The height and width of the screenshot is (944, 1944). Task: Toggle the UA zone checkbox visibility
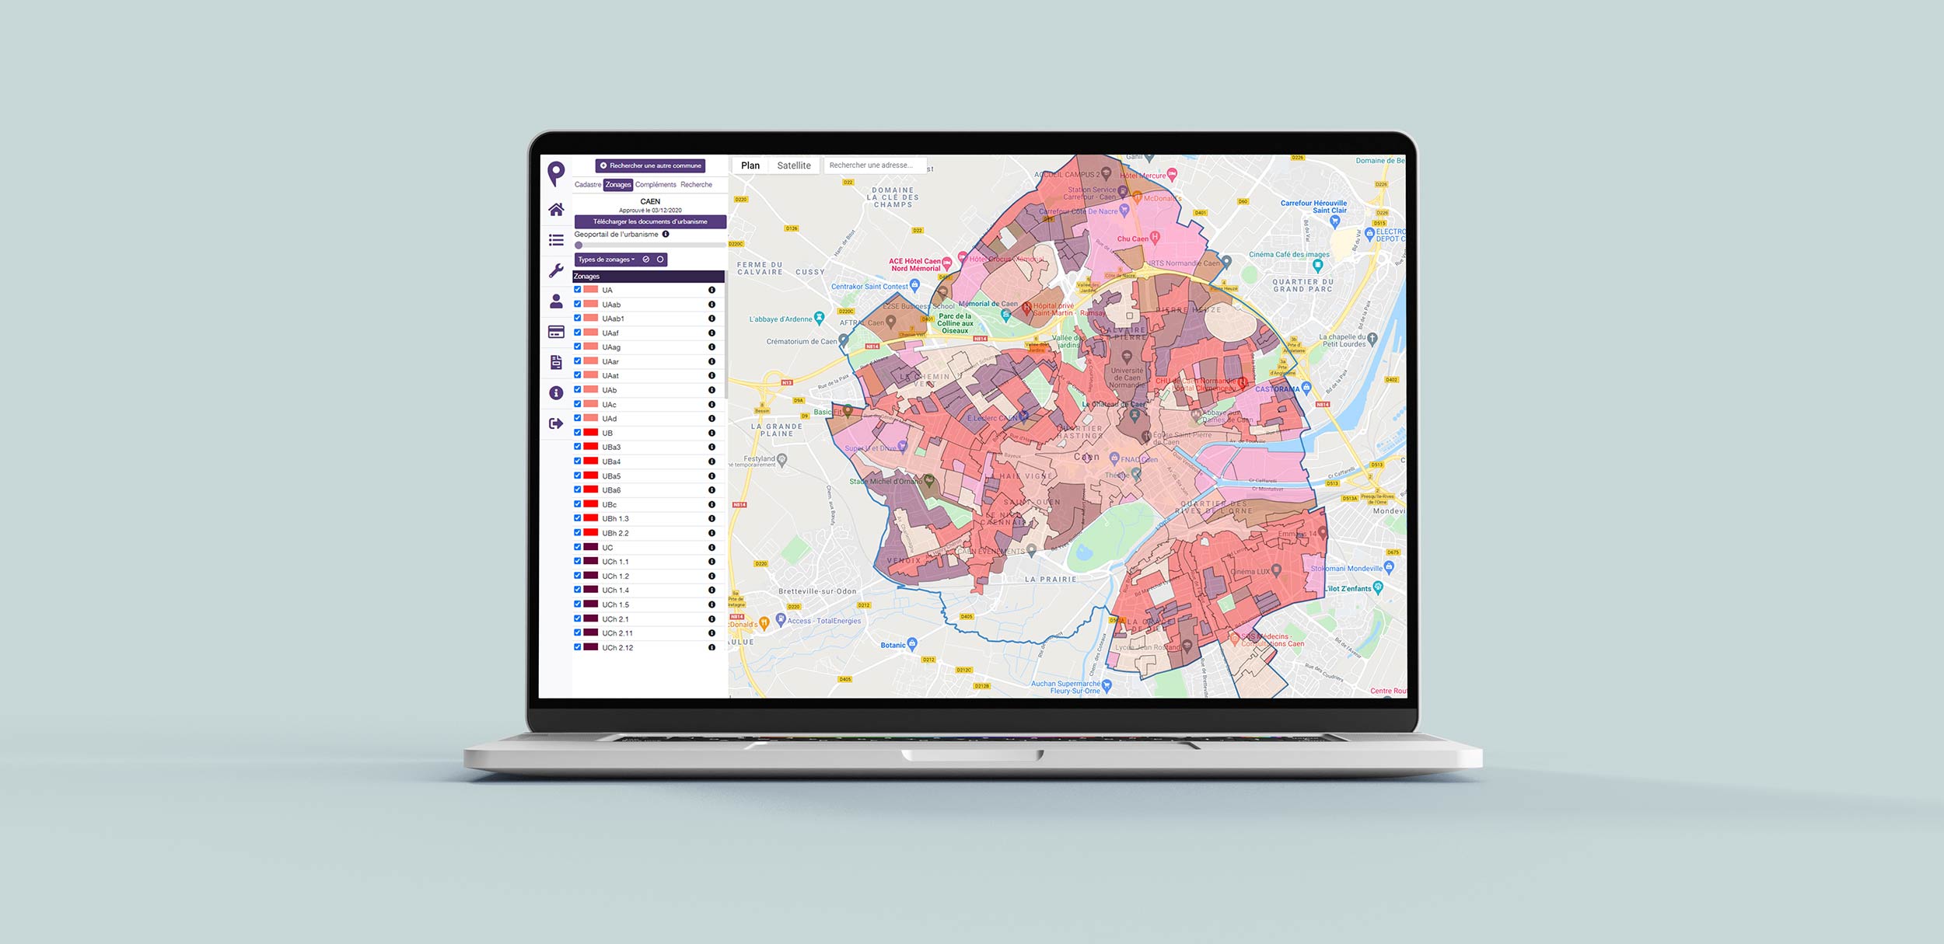[578, 289]
